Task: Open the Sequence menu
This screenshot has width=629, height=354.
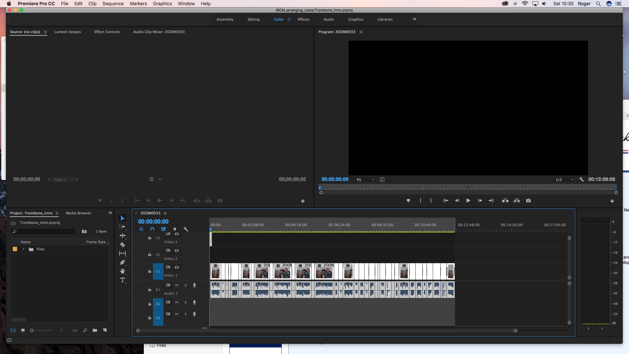Action: pyautogui.click(x=113, y=4)
